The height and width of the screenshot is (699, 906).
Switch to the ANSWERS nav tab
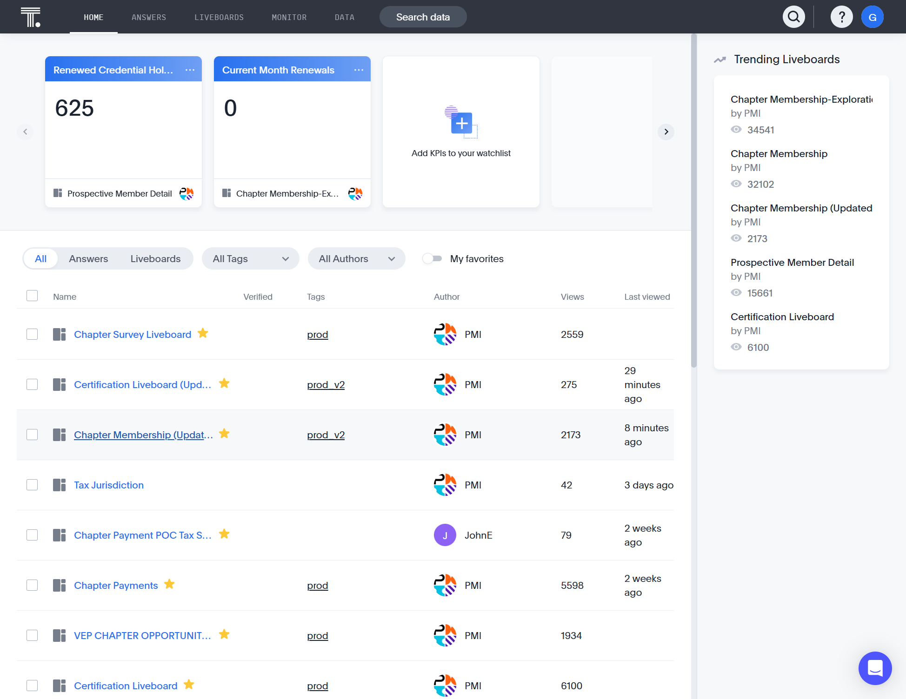point(149,17)
